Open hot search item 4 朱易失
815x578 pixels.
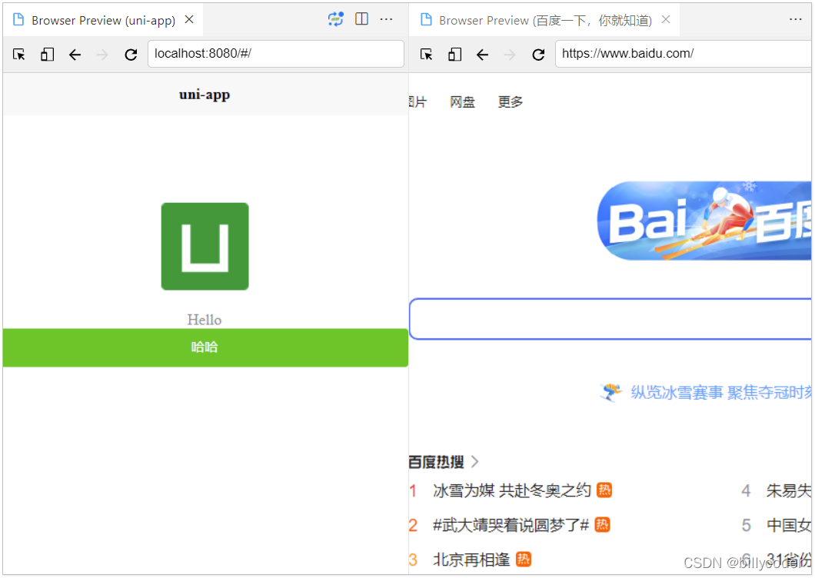point(789,490)
